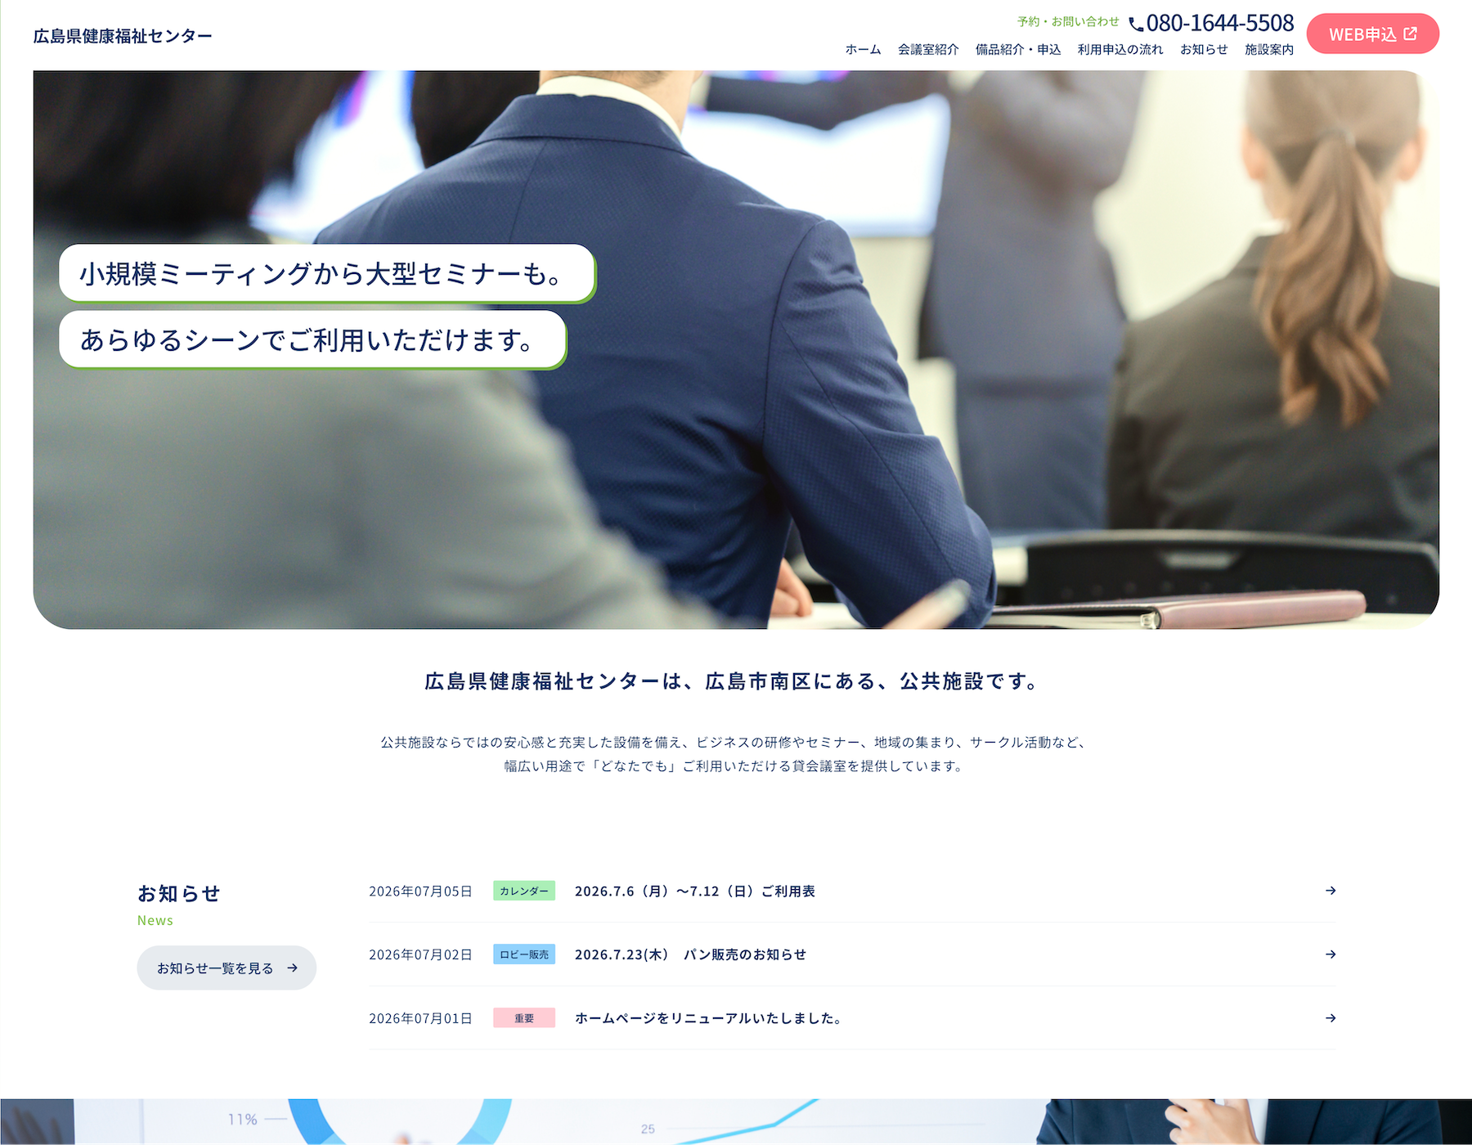Click the phone icon beside 080-1644-5508

(x=1136, y=25)
